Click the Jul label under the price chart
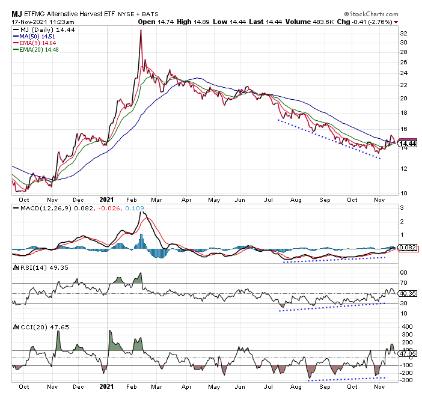Viewport: 422px width, 396px height. [x=268, y=200]
